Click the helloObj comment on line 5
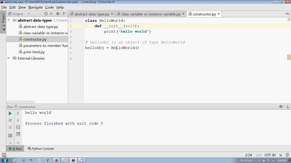Image resolution: width=291 pixels, height=163 pixels. pos(135,42)
